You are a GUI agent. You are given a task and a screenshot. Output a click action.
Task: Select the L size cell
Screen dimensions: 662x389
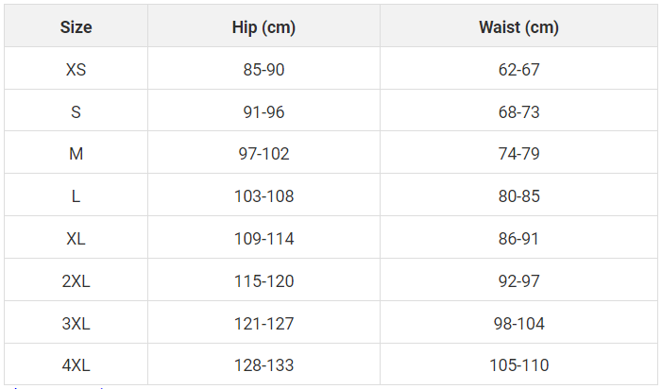[x=76, y=194]
